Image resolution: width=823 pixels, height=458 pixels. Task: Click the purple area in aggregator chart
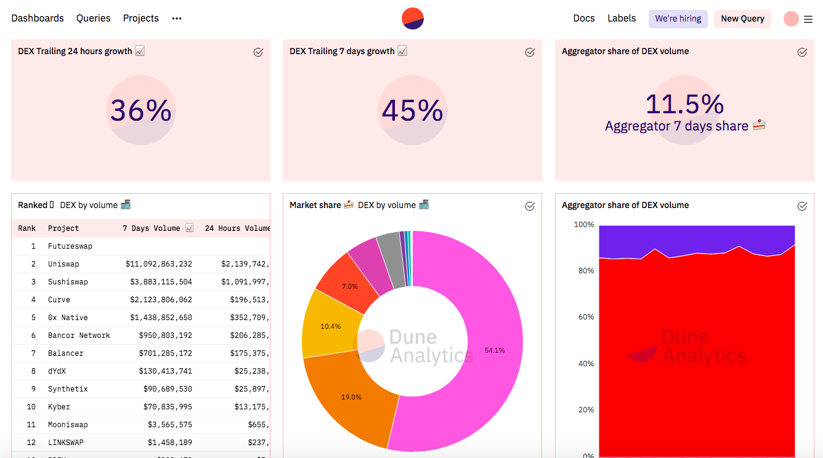pyautogui.click(x=696, y=239)
